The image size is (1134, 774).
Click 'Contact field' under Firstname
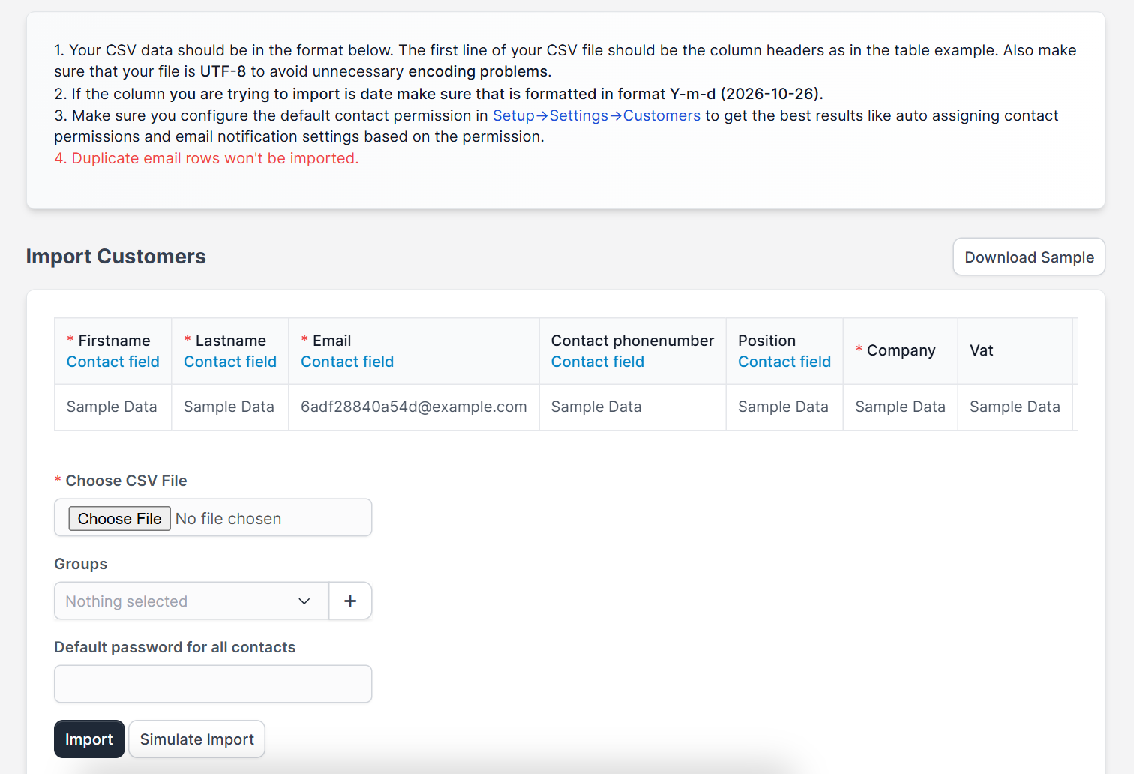[x=113, y=361]
